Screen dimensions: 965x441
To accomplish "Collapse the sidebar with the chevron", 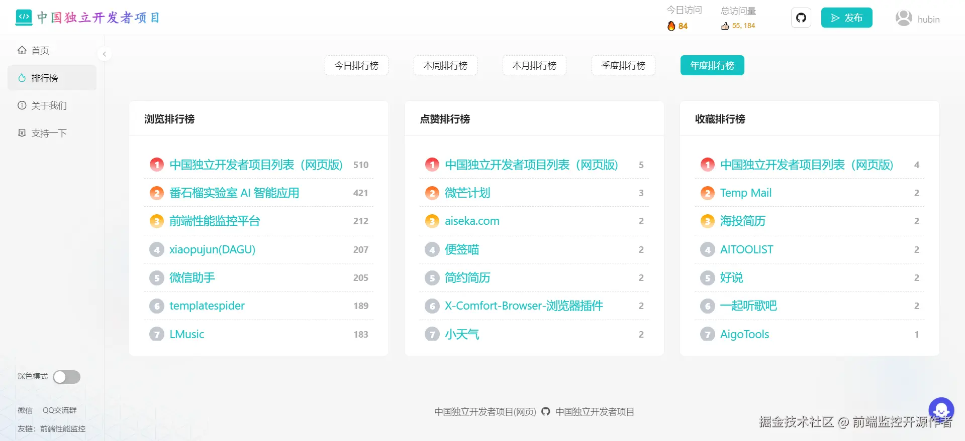I will point(105,54).
